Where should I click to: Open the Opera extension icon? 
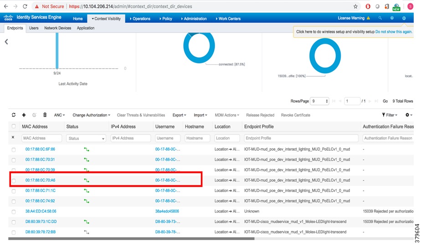click(x=368, y=6)
